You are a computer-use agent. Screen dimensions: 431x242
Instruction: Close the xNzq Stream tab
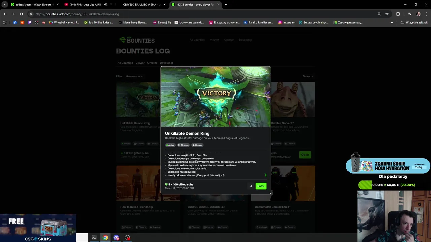click(58, 5)
